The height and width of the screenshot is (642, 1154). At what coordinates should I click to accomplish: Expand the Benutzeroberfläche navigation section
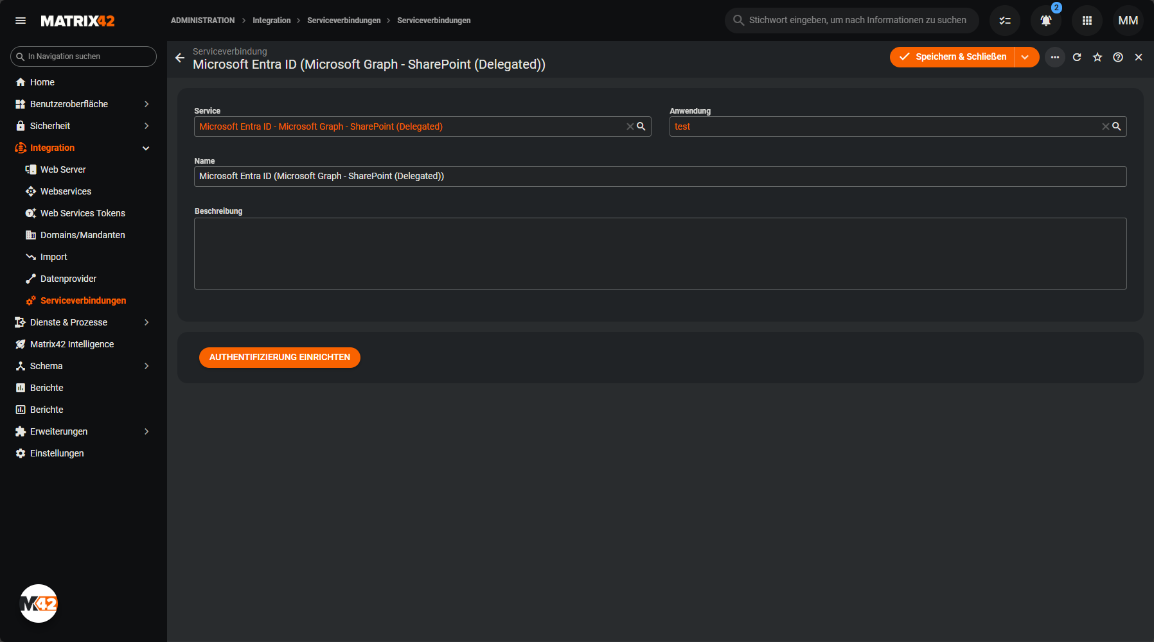coord(146,104)
